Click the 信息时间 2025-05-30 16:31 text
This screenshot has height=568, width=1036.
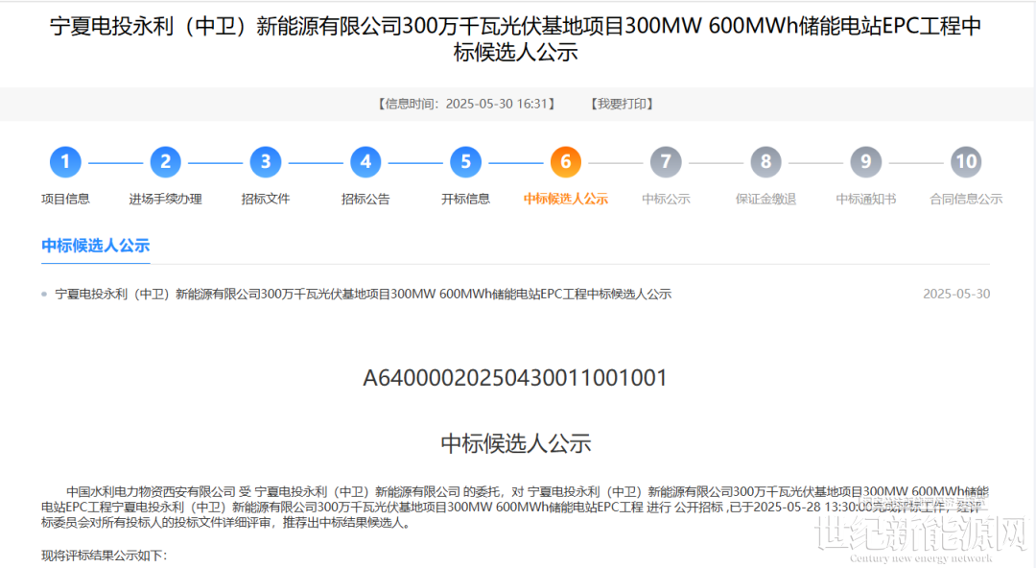tap(466, 104)
